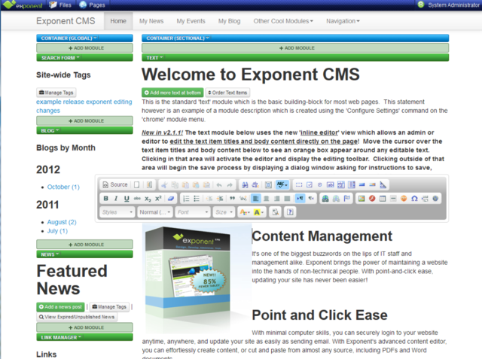Toggle Subscript formatting
This screenshot has height=359, width=482.
(x=148, y=199)
